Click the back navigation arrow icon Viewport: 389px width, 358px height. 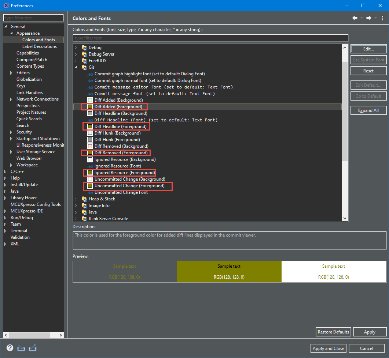[355, 18]
